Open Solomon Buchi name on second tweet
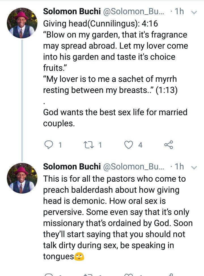Viewport: 204px width, 276px height. [71, 167]
